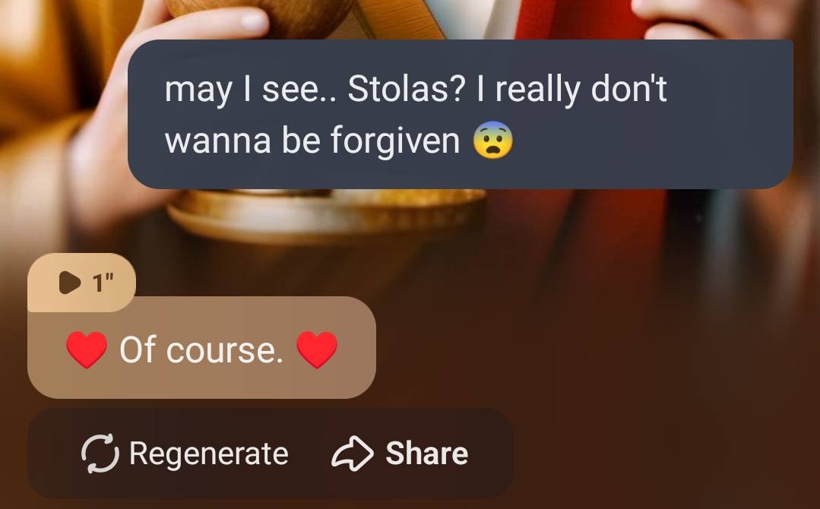The image size is (820, 509).
Task: Click the Share arrow icon
Action: pyautogui.click(x=353, y=453)
